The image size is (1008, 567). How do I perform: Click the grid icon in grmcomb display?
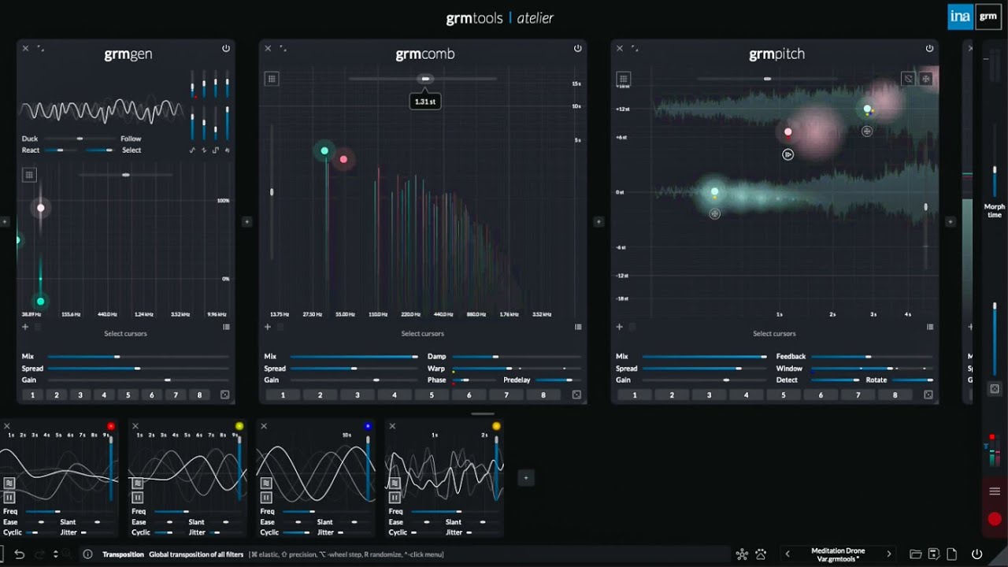point(272,79)
